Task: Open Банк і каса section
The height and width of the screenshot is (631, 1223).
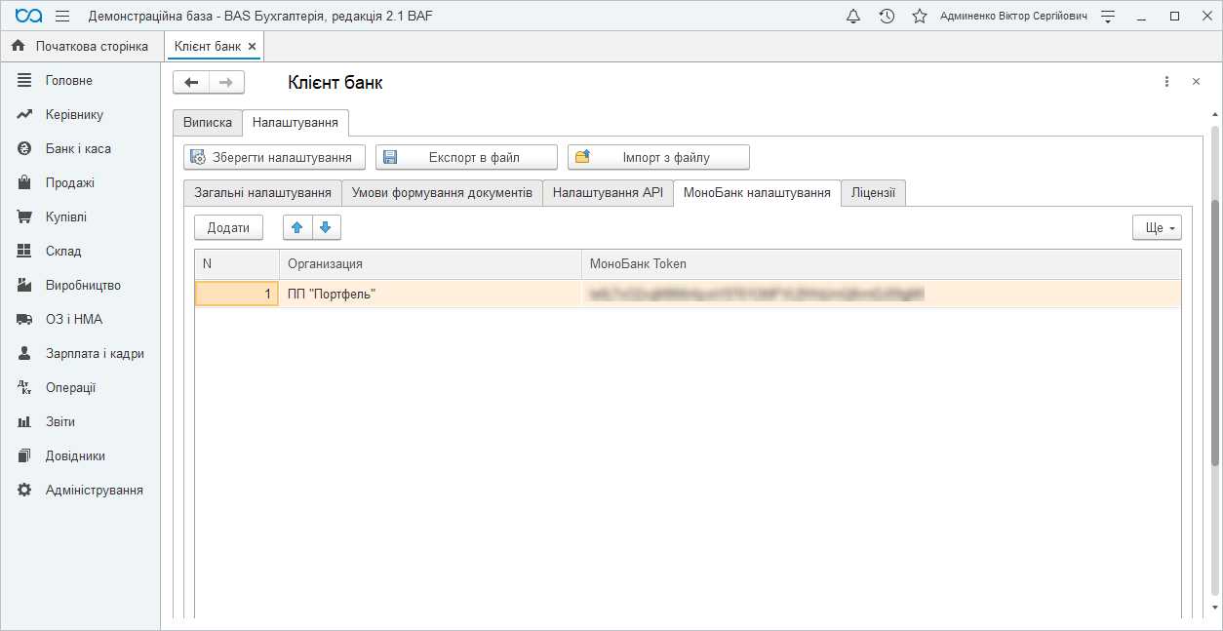Action: (x=78, y=149)
